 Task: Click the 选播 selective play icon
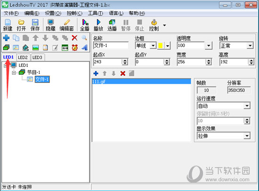[112, 25]
